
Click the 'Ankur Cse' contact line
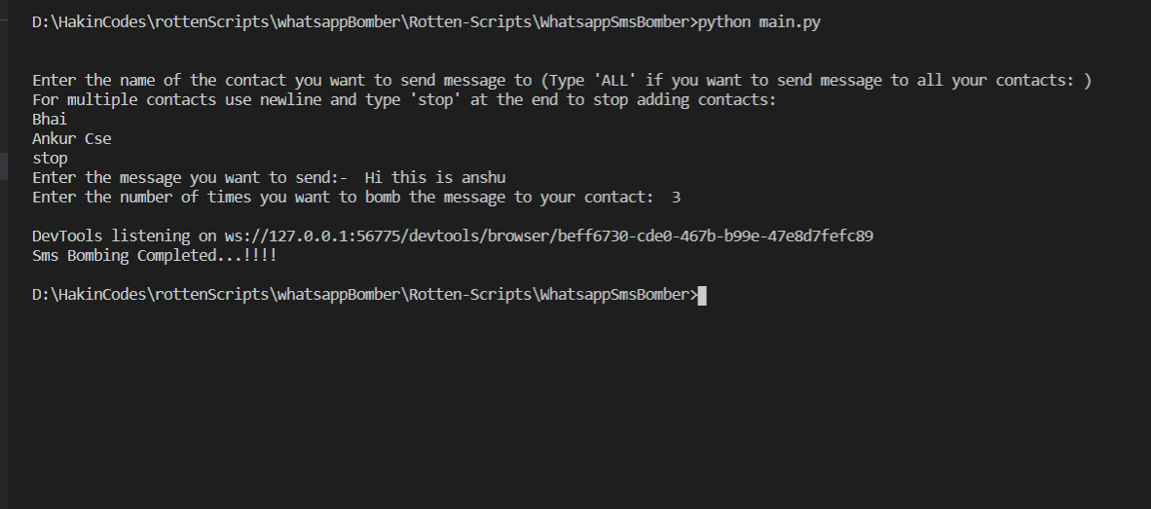72,138
